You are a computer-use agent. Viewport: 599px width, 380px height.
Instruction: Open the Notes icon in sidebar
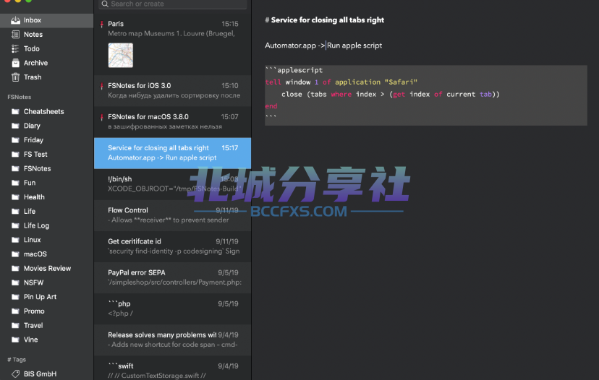15,35
